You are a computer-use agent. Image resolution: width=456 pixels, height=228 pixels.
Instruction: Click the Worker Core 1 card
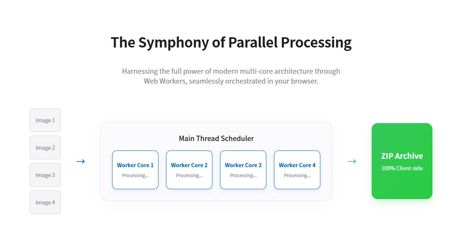click(135, 170)
